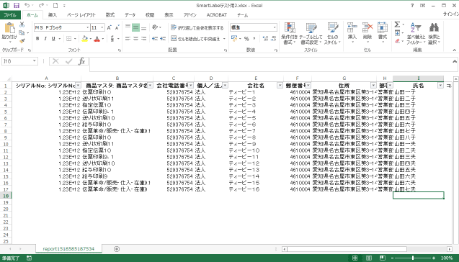Apply the red font color swatch
The height and width of the screenshot is (262, 459).
[97, 39]
